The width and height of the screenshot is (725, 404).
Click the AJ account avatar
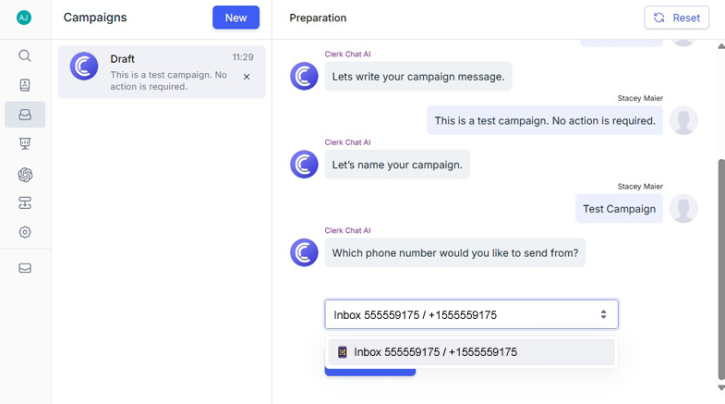click(x=24, y=18)
